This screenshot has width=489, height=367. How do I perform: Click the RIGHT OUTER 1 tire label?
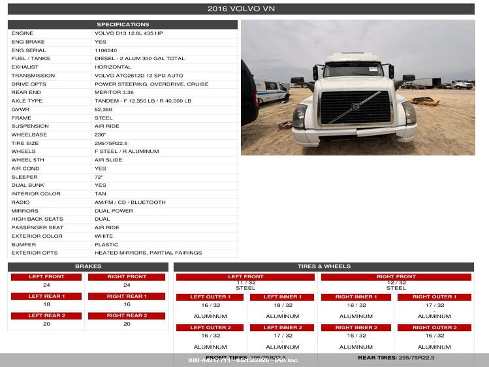pyautogui.click(x=434, y=297)
